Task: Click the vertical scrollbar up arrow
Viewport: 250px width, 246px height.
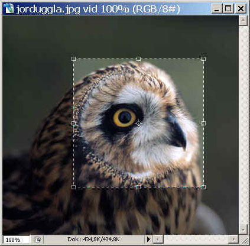Action: [x=243, y=20]
